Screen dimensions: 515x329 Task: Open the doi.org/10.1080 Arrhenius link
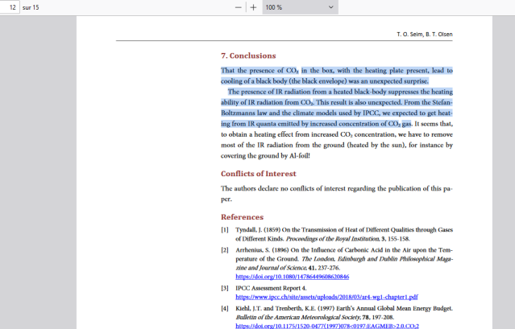pos(292,276)
